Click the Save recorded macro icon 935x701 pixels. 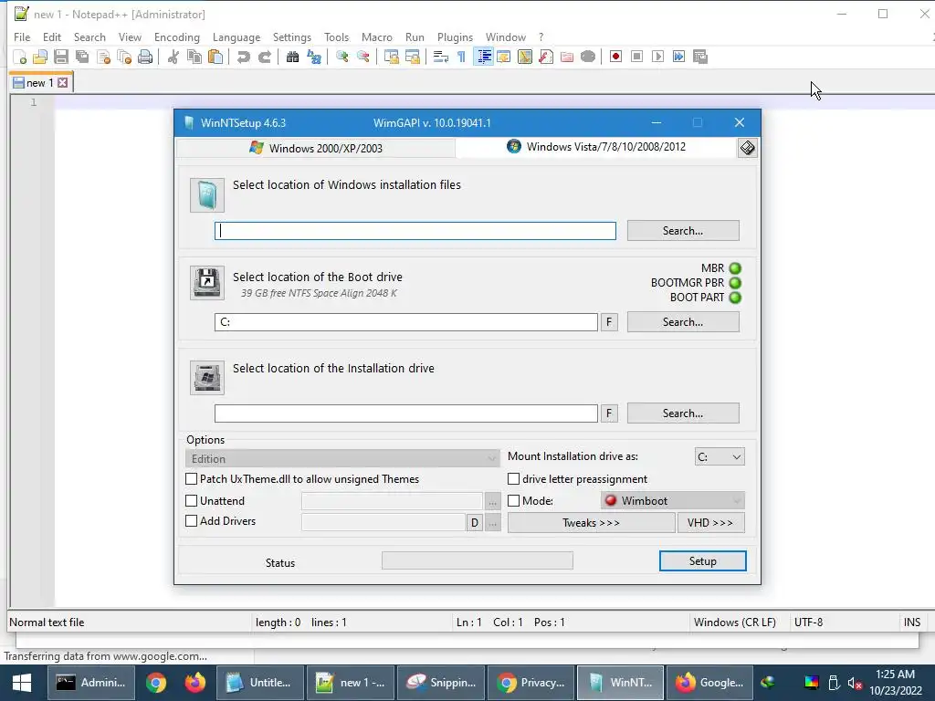click(x=700, y=57)
